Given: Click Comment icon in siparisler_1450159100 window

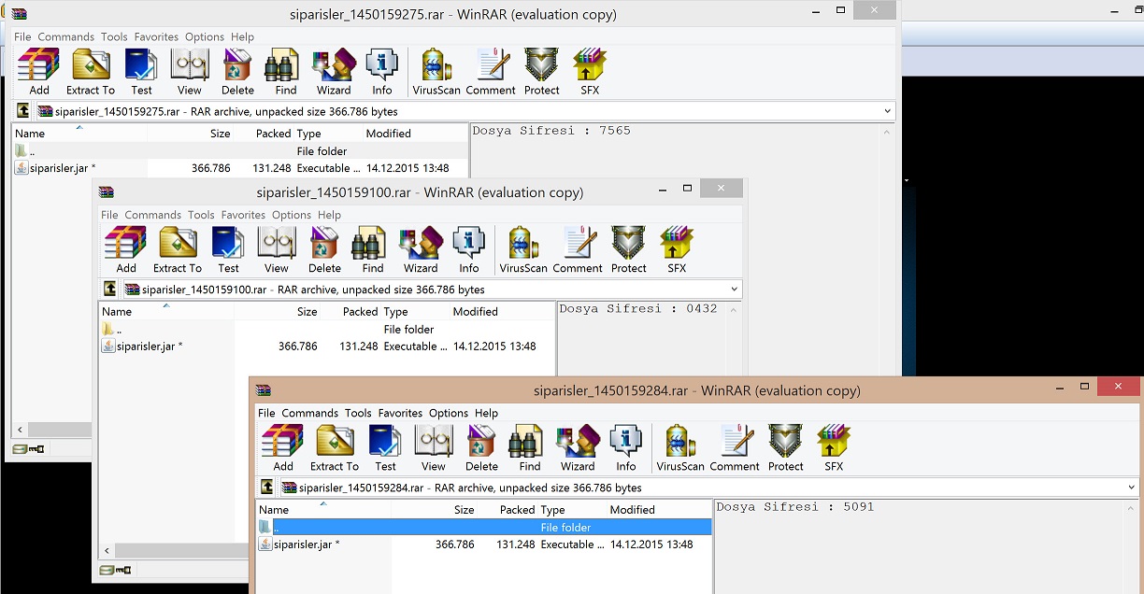Looking at the screenshot, I should (578, 249).
